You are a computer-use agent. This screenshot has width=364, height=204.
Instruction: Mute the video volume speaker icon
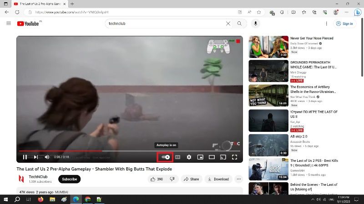point(47,157)
